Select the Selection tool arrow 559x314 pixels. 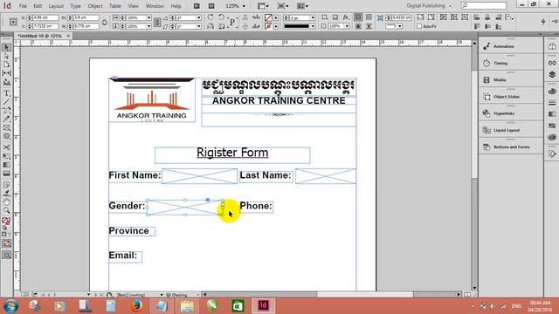[6, 47]
